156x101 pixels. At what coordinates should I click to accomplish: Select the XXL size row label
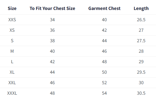point(12,83)
